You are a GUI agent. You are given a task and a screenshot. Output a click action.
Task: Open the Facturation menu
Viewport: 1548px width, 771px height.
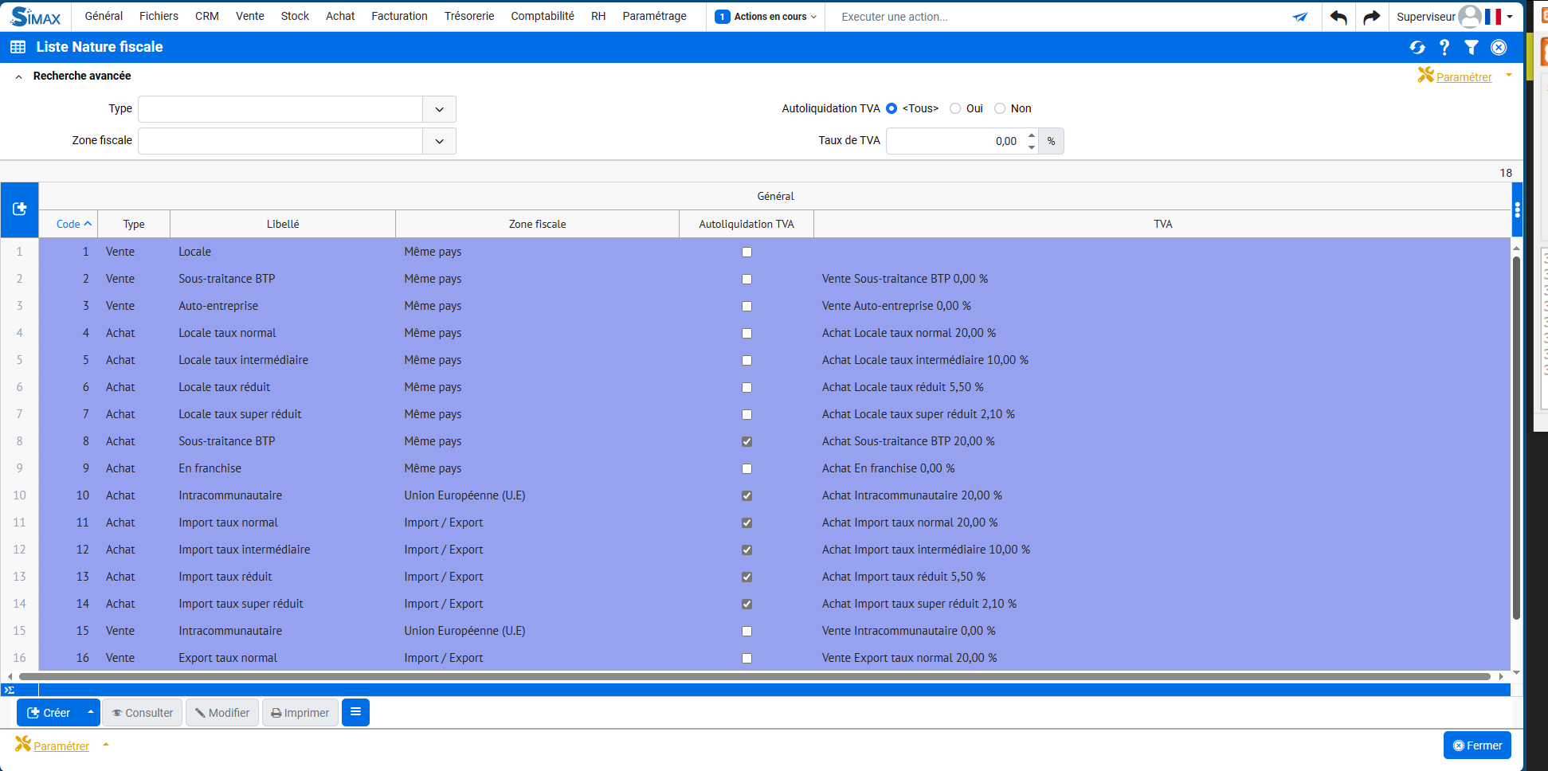399,16
